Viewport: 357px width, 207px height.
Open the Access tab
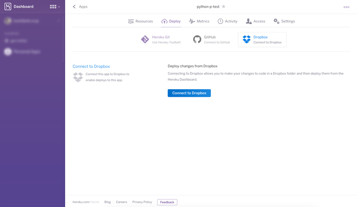pyautogui.click(x=255, y=21)
